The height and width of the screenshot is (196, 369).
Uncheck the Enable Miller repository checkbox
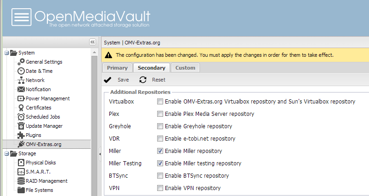160,151
